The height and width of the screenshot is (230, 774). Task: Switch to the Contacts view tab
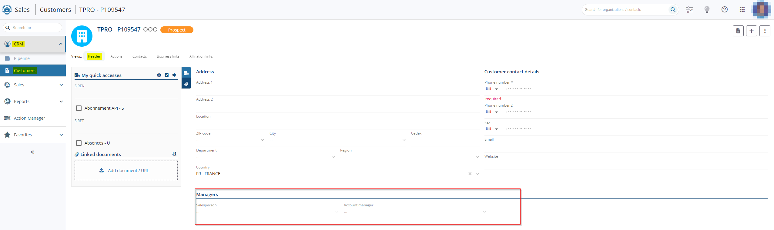click(139, 56)
